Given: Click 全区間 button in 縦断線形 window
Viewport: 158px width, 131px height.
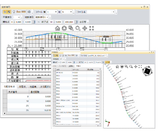Looking at the screenshot, I should click(83, 22).
